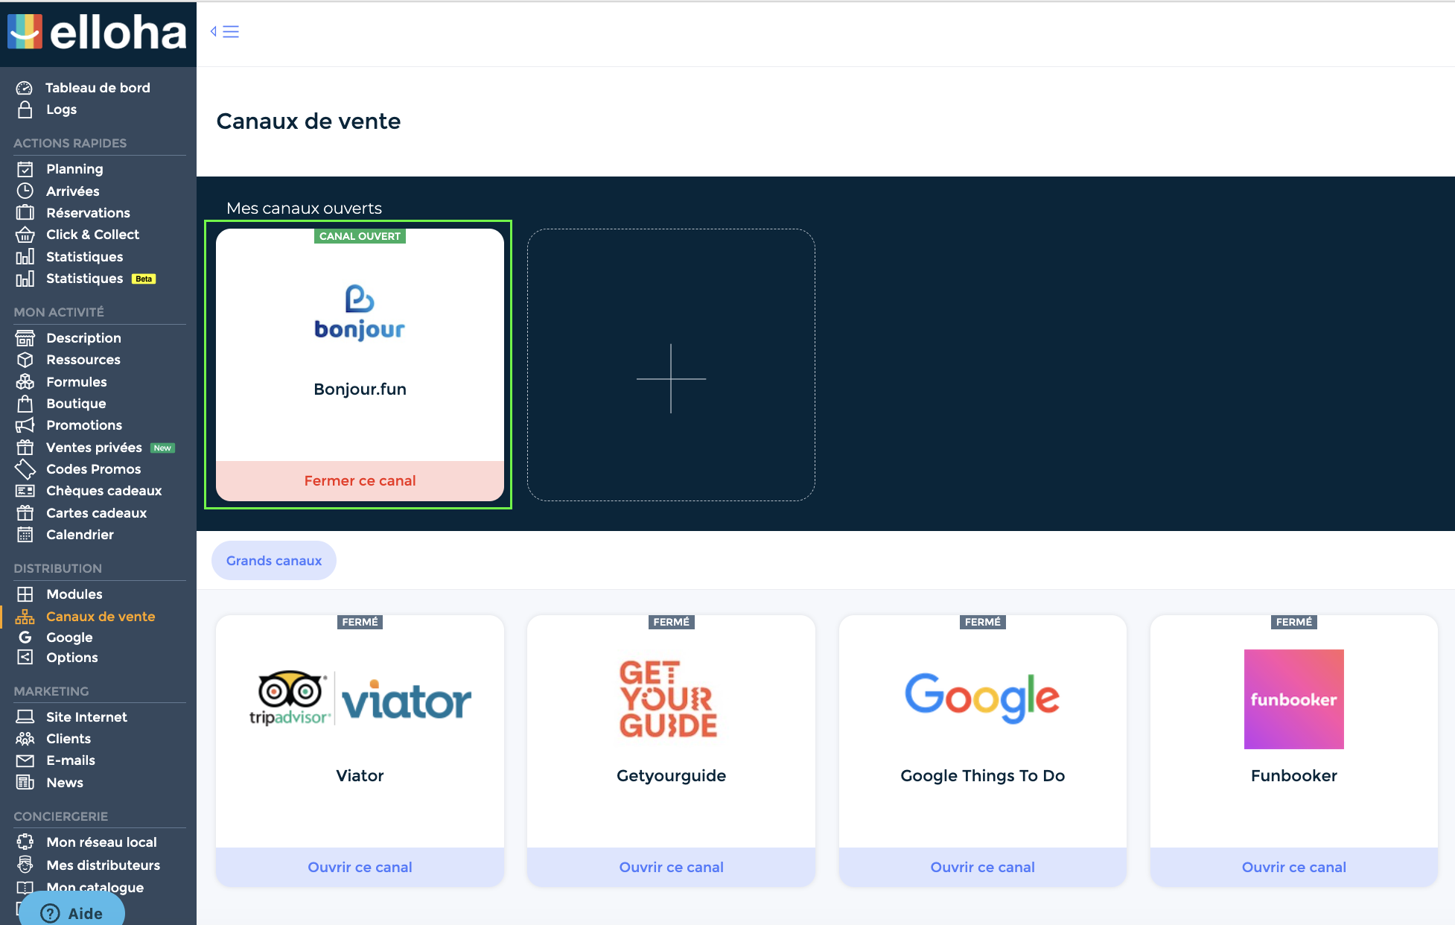Open the Getyourguide channel

(671, 867)
